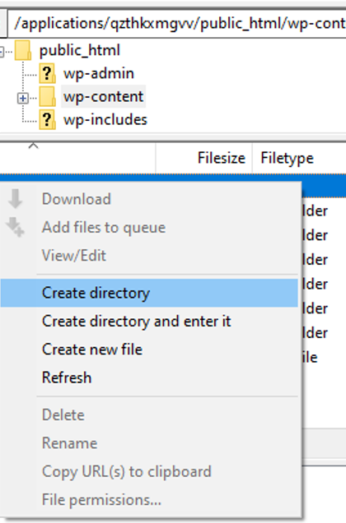Viewport: 346px width, 523px height.
Task: Select Create directory from context menu
Action: pyautogui.click(x=149, y=293)
